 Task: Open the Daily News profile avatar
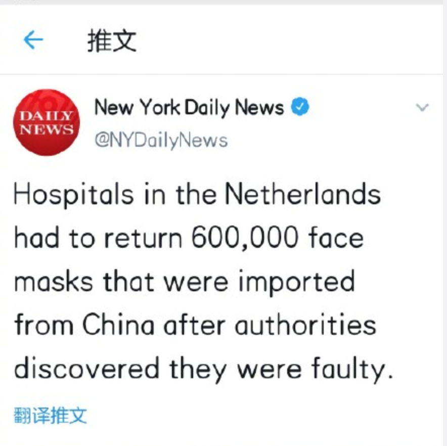click(47, 122)
